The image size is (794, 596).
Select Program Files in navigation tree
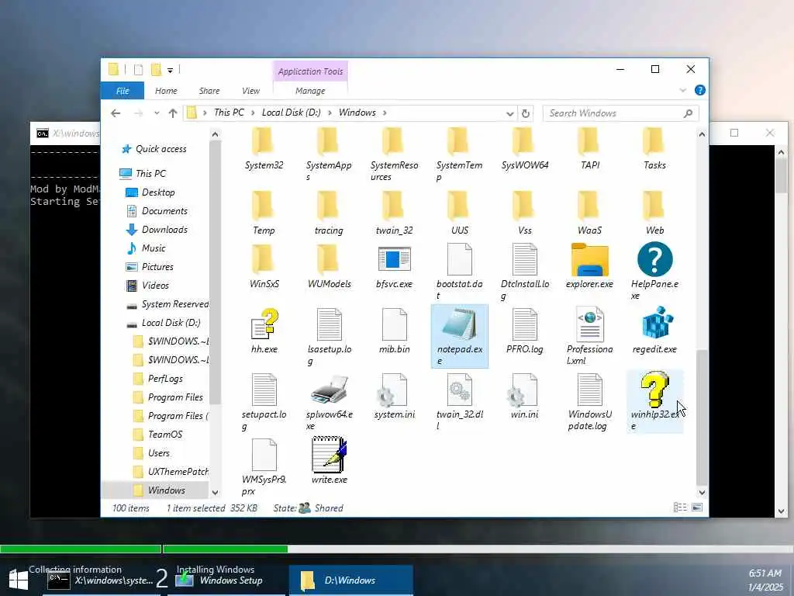175,397
